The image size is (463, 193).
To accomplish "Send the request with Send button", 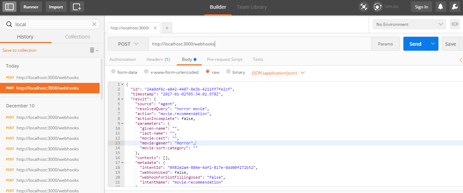I will (x=415, y=44).
